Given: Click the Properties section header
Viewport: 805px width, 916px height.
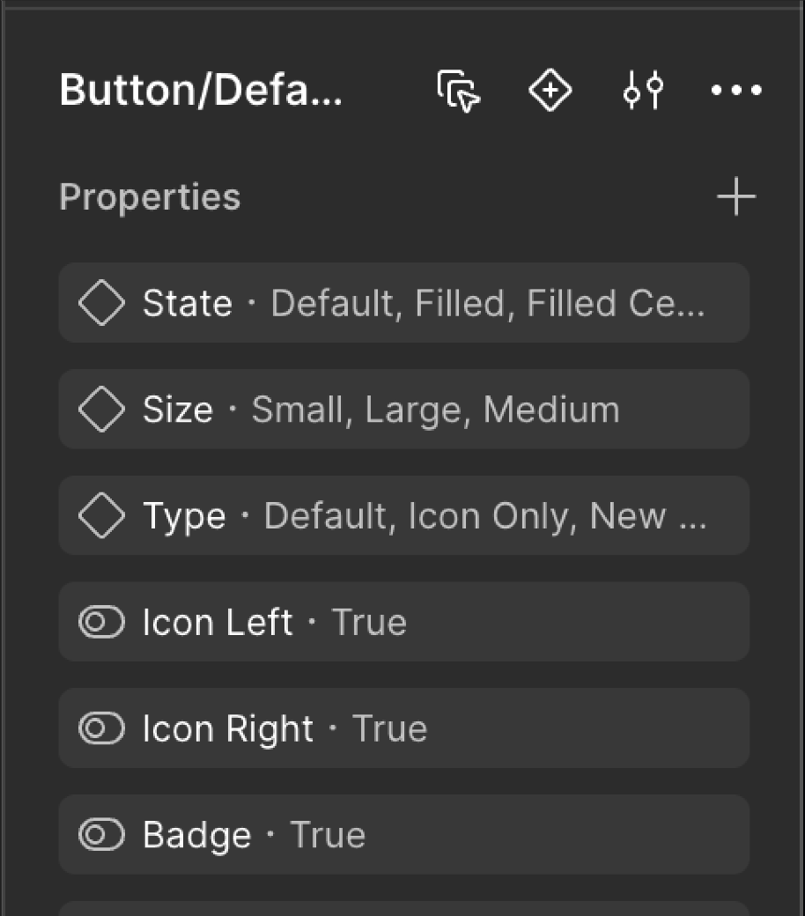Looking at the screenshot, I should [x=150, y=196].
